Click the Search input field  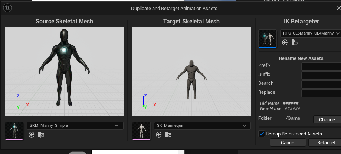tap(321, 84)
